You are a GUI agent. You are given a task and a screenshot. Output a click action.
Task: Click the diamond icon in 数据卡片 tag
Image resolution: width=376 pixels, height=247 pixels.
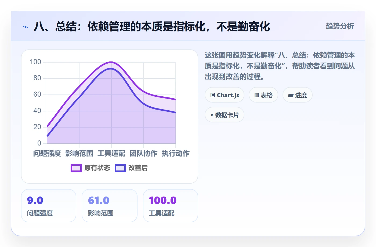[x=212, y=115]
